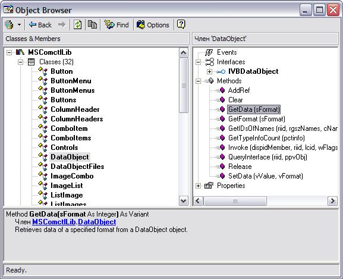Select the AddRef method
343x279 pixels.
[239, 90]
